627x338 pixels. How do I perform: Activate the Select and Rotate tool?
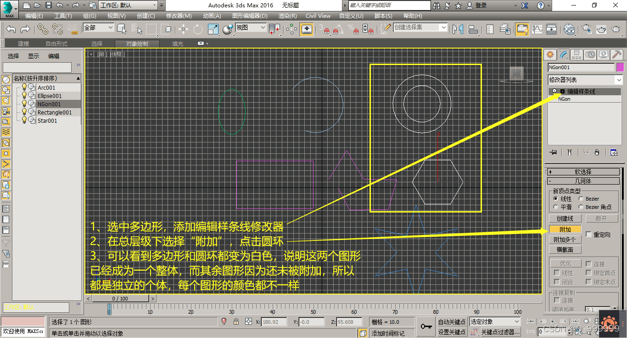click(x=198, y=29)
